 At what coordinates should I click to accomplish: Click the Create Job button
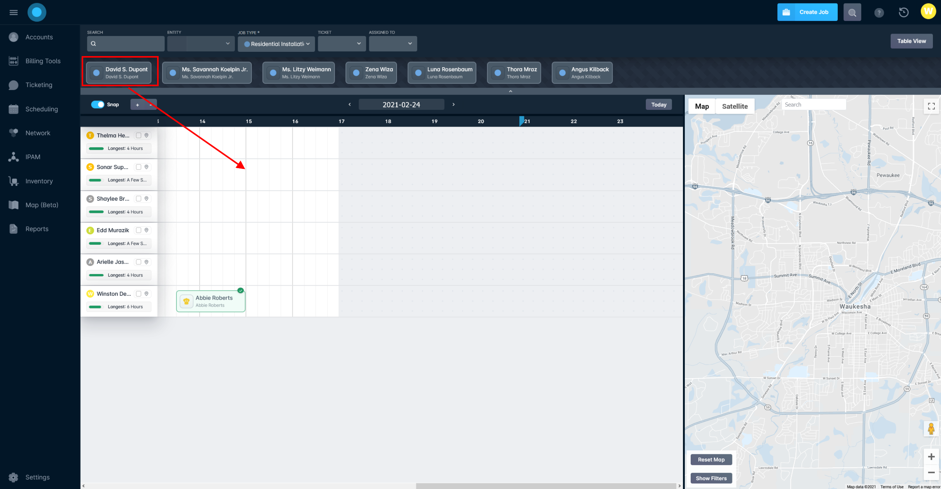[807, 12]
